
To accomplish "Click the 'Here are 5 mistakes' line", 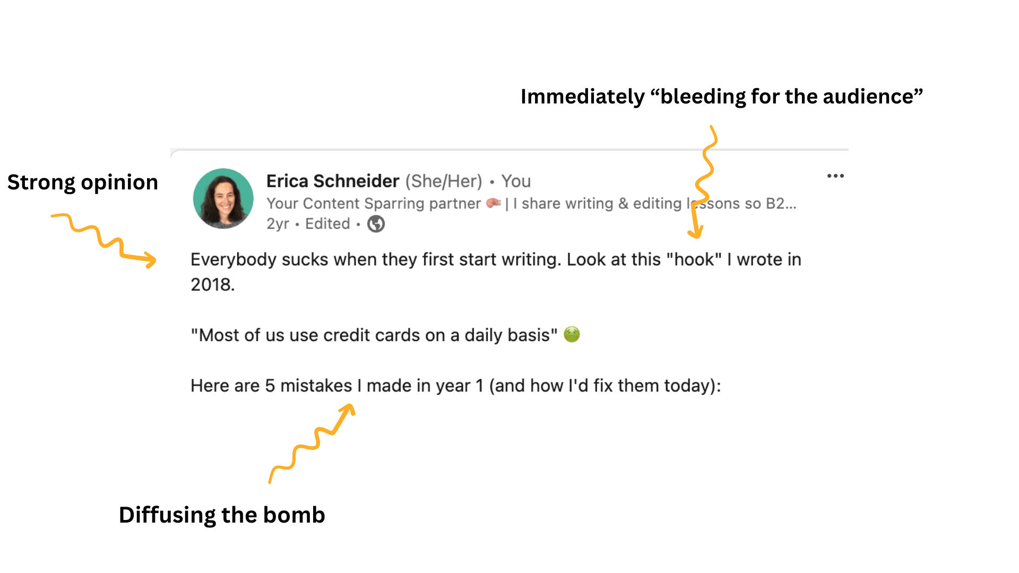I will [456, 386].
